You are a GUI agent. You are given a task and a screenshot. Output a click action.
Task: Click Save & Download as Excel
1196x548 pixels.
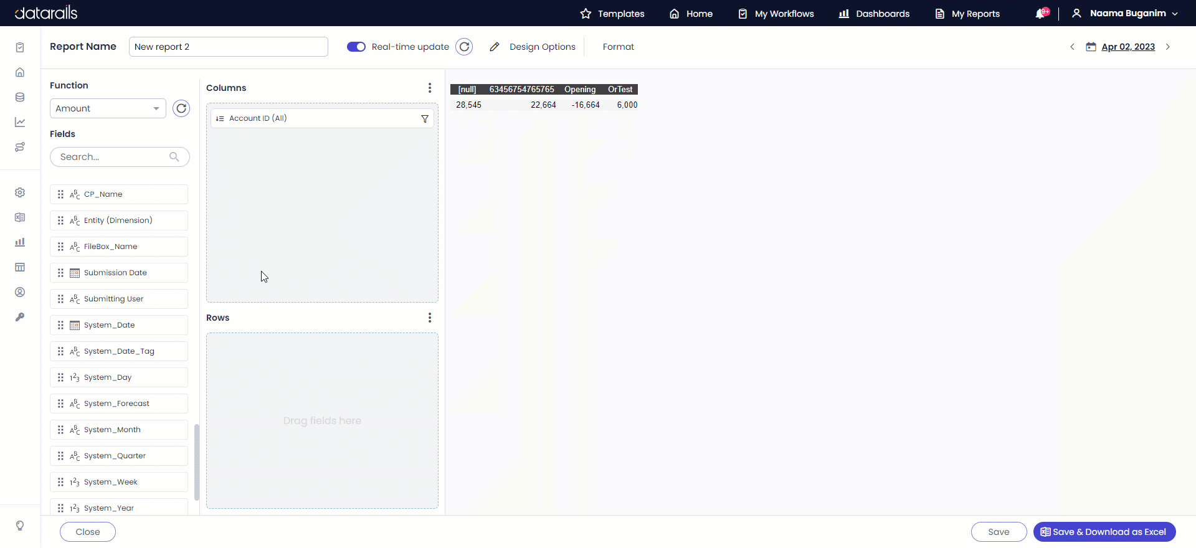[x=1104, y=532]
